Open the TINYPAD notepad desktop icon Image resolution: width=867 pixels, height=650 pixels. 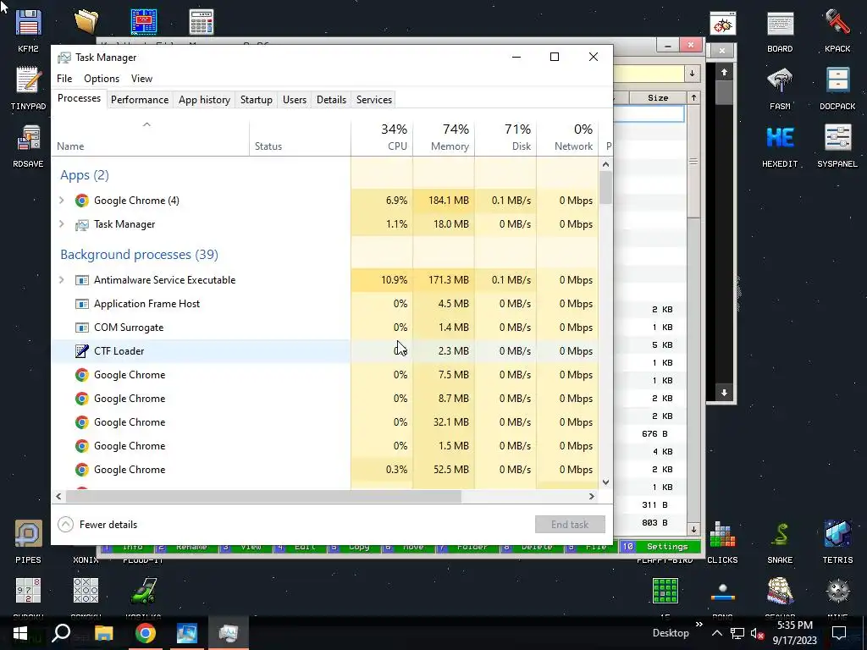click(x=28, y=80)
